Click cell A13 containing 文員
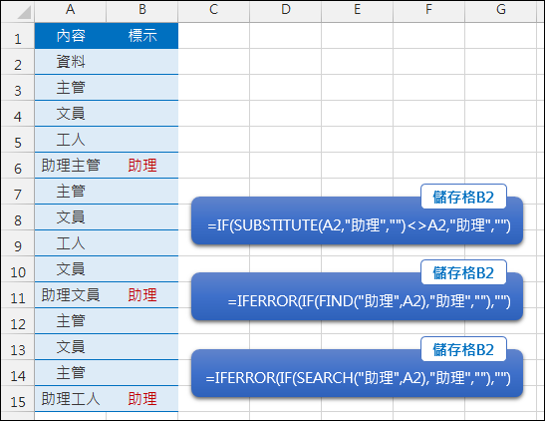 (x=70, y=347)
